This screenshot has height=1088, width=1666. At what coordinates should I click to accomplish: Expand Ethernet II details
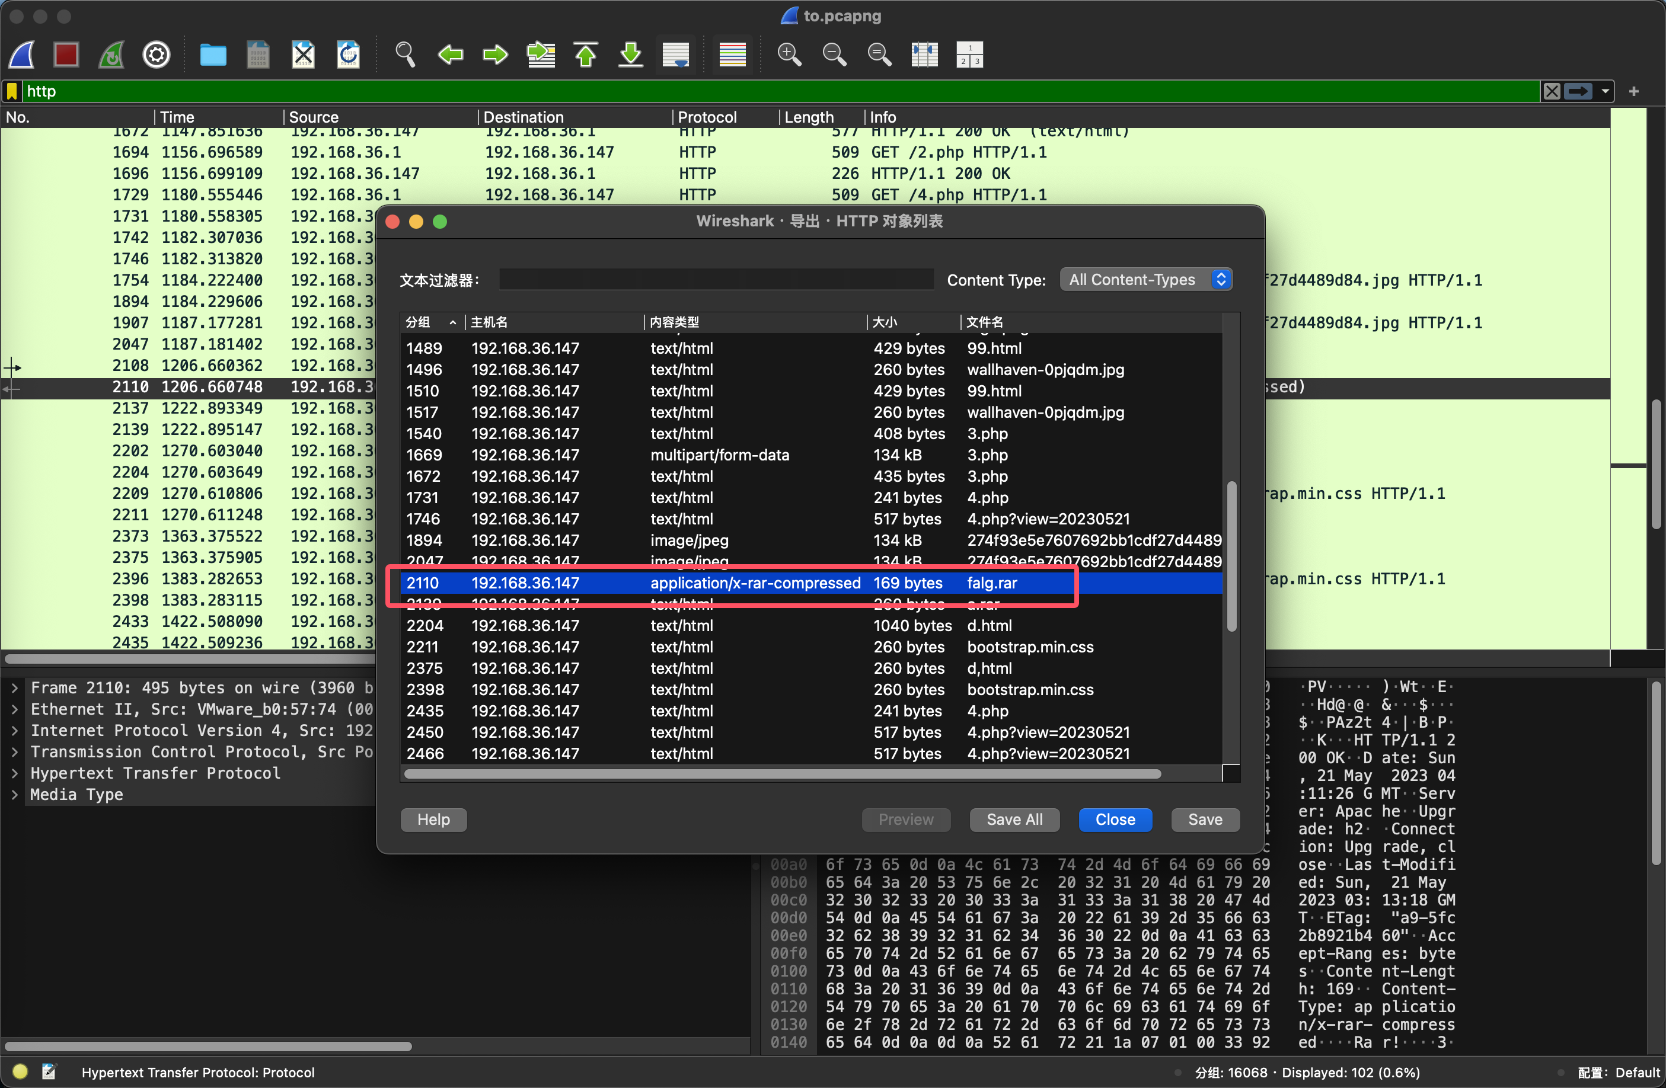pyautogui.click(x=14, y=709)
